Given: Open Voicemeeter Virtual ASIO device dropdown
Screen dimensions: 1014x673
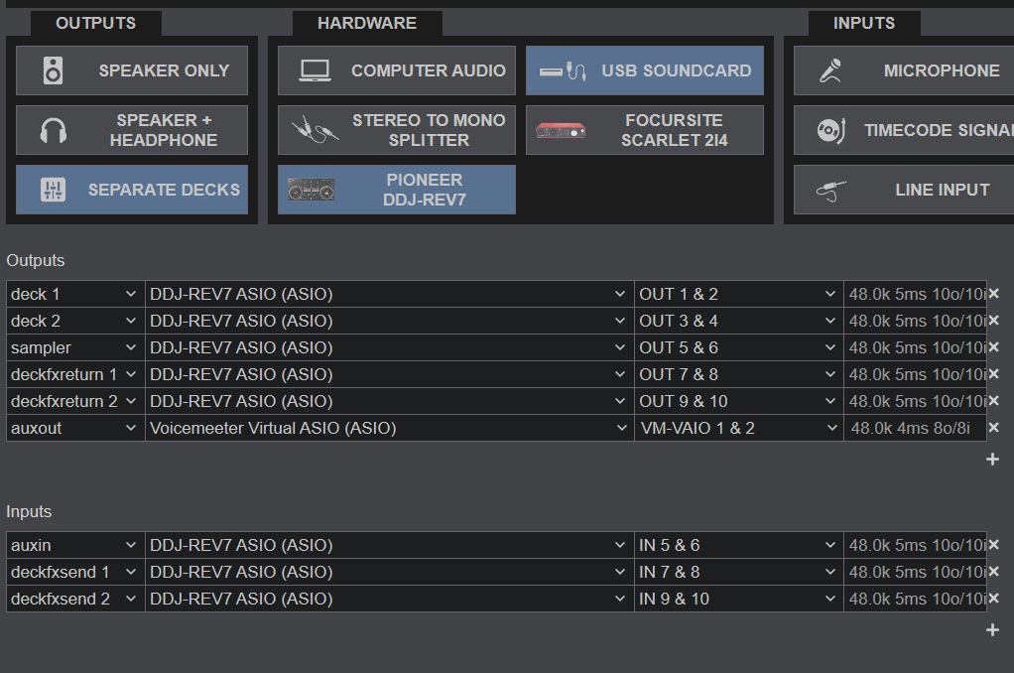Looking at the screenshot, I should click(x=389, y=428).
